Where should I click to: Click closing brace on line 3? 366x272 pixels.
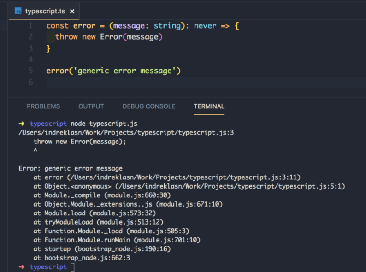coord(48,48)
